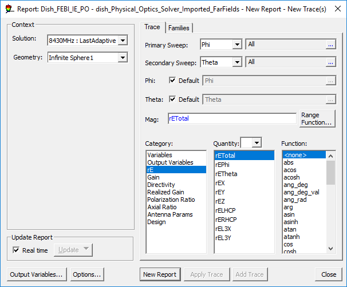This screenshot has height=287, width=347.
Task: Open Secondary Sweep Theta dropdown
Action: (237, 62)
